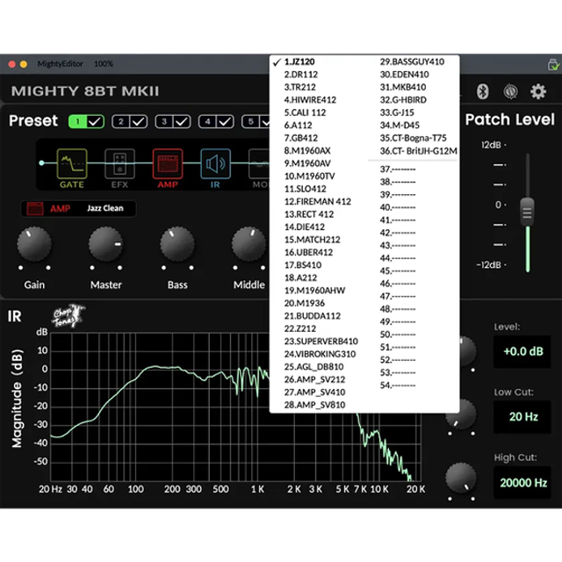This screenshot has height=562, width=562.
Task: Choose 12.FIREMAN 412 from the IR list
Action: point(317,202)
